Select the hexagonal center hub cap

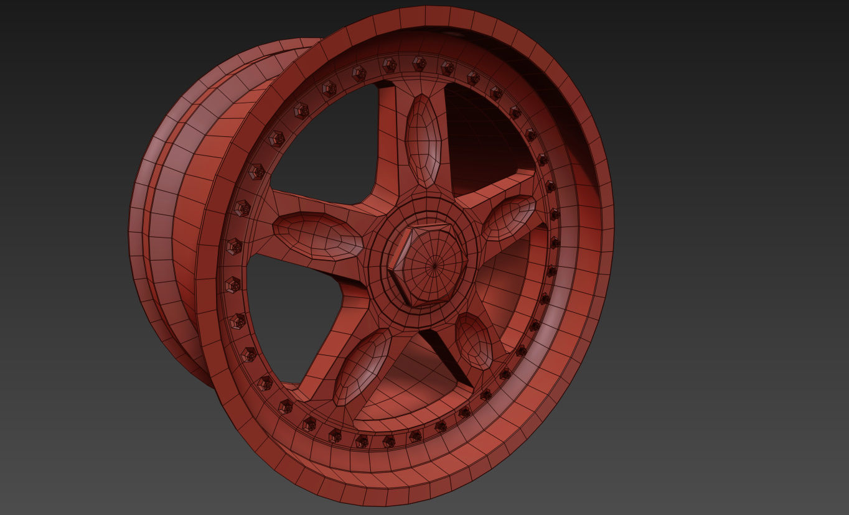tap(428, 264)
